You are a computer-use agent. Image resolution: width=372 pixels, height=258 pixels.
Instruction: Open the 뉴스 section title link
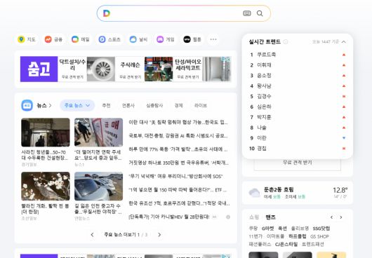pyautogui.click(x=44, y=105)
